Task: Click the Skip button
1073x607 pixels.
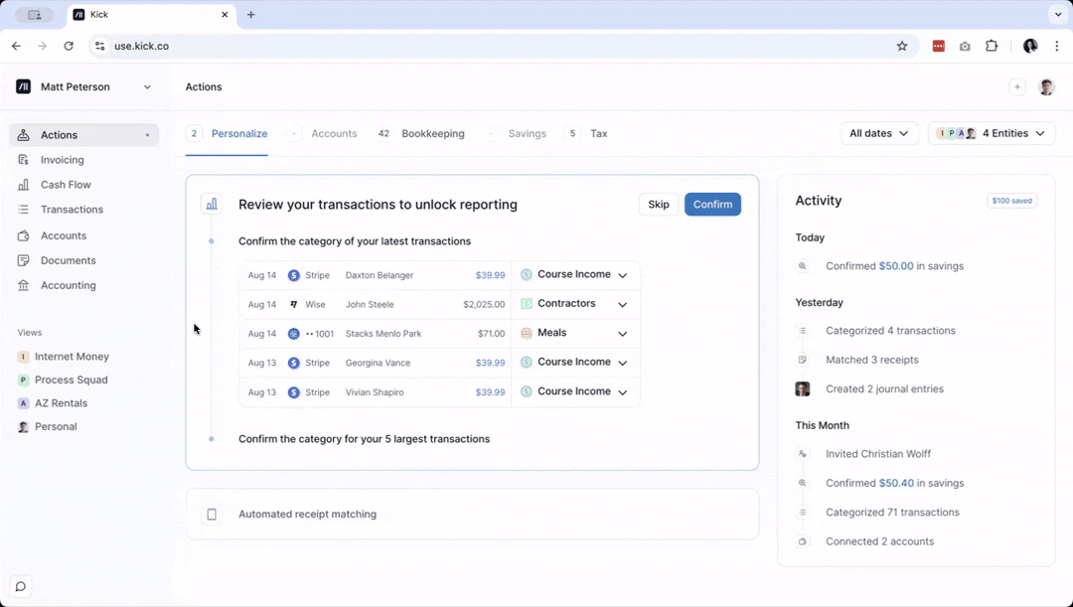Action: point(659,205)
